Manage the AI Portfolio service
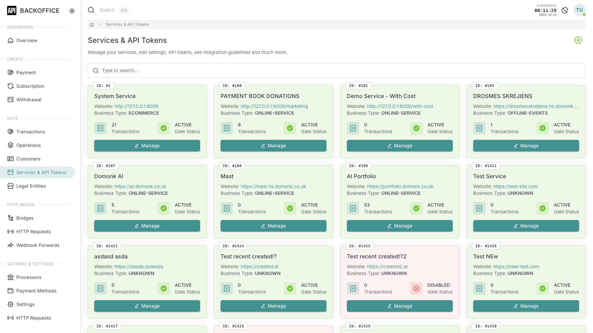Screen dimensions: 593x333 click(400, 226)
